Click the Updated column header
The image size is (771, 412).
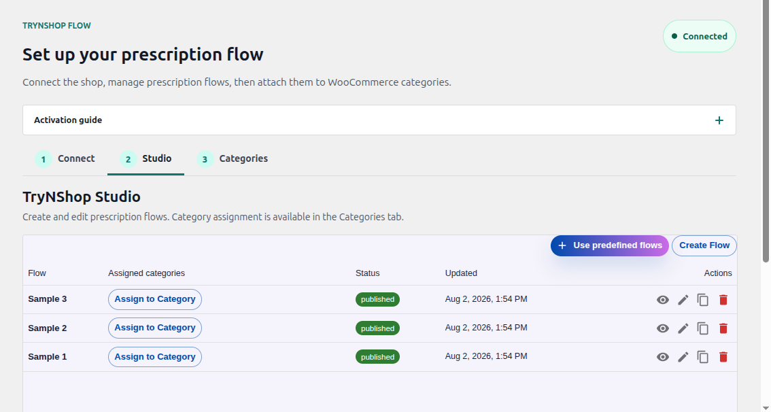(x=461, y=273)
